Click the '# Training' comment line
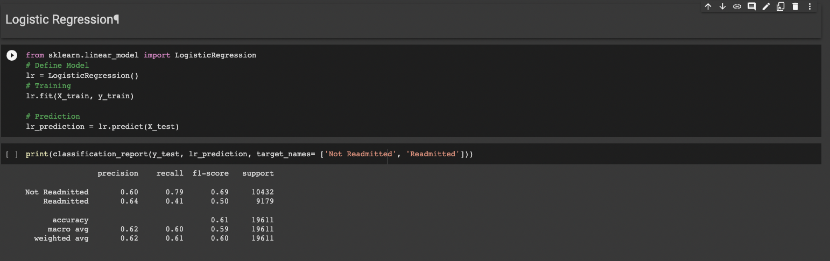 48,86
